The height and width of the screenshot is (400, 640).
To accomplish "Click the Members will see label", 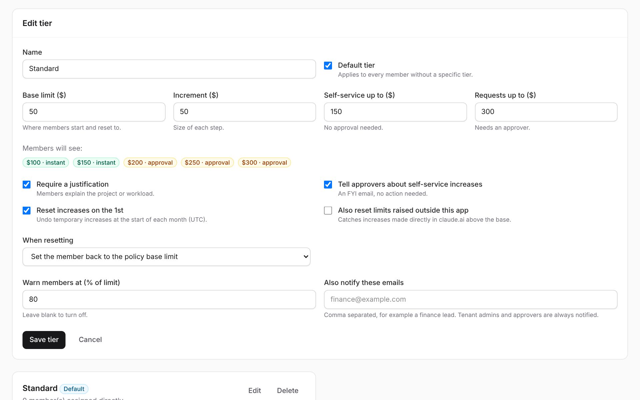I will (52, 148).
